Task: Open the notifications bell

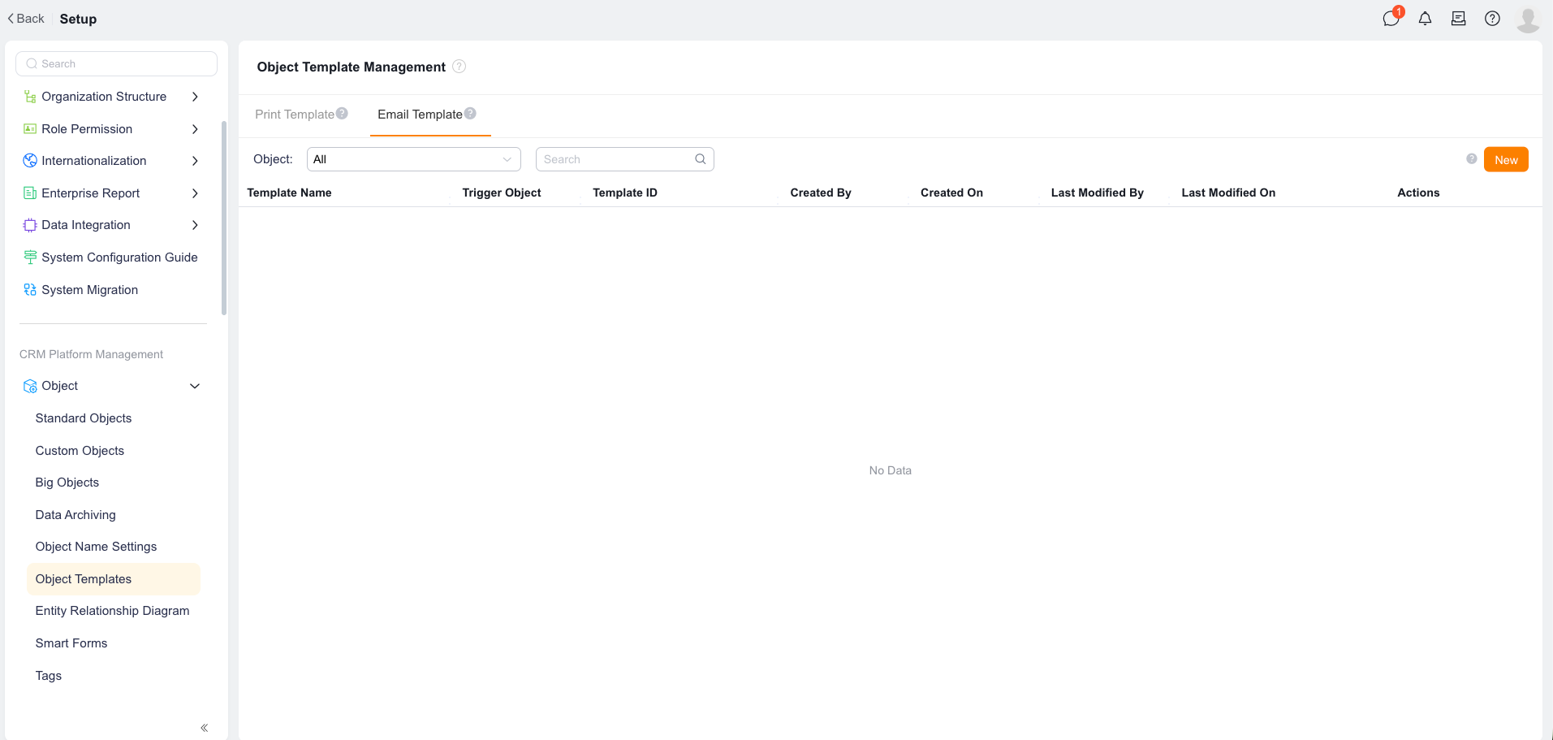Action: pos(1425,19)
